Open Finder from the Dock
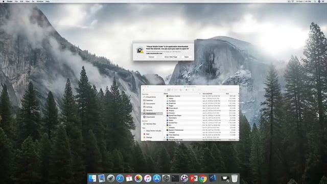327x184 pixels. 92,178
